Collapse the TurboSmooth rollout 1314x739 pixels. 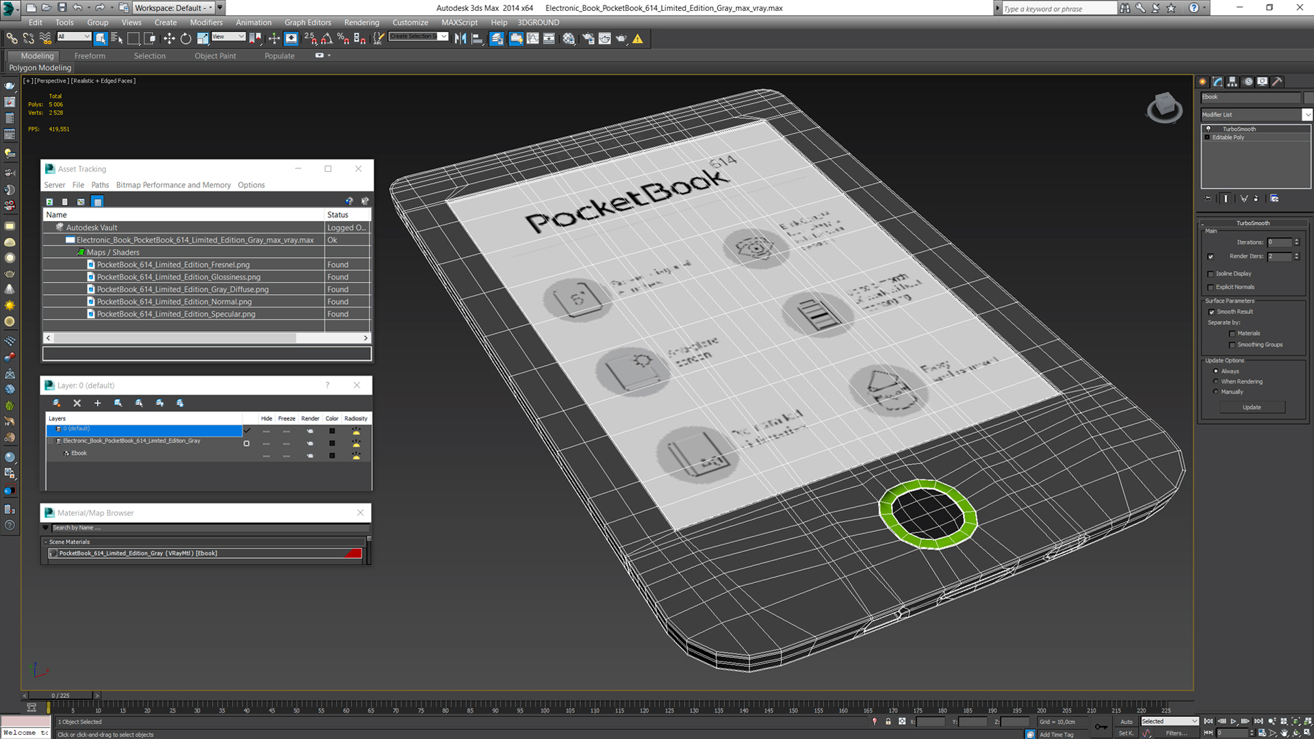tap(1252, 223)
